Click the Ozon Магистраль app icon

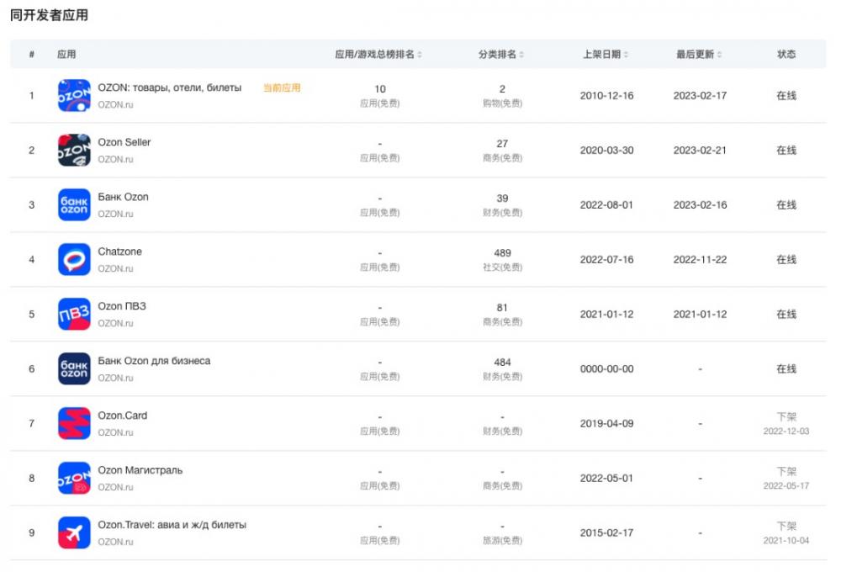click(x=74, y=479)
